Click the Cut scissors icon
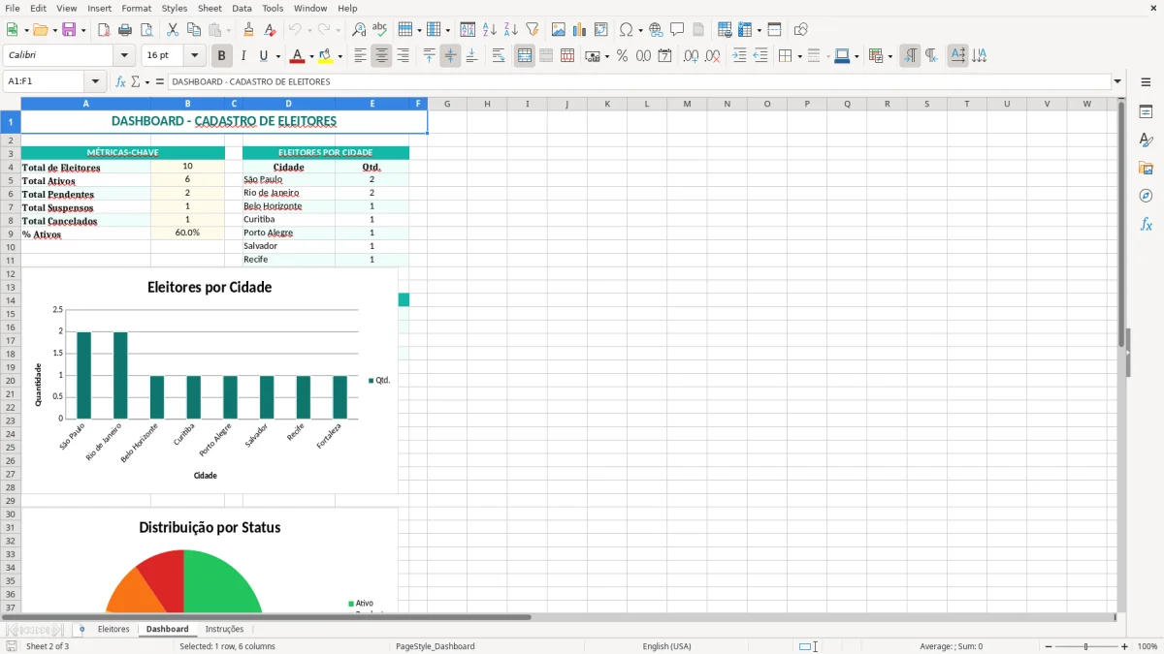Image resolution: width=1164 pixels, height=654 pixels. point(173,30)
